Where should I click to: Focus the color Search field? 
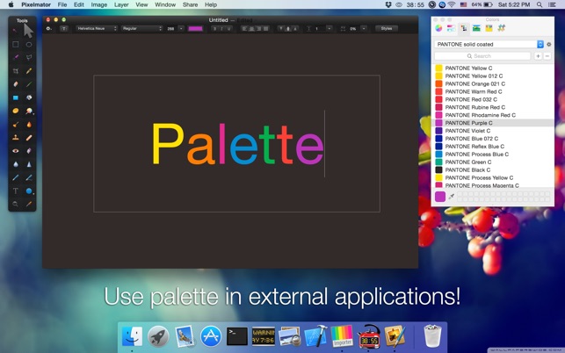[x=482, y=56]
